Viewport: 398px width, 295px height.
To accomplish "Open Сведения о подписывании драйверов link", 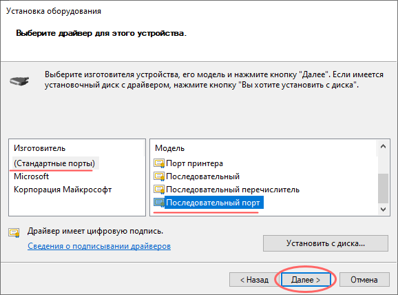I will pos(99,246).
